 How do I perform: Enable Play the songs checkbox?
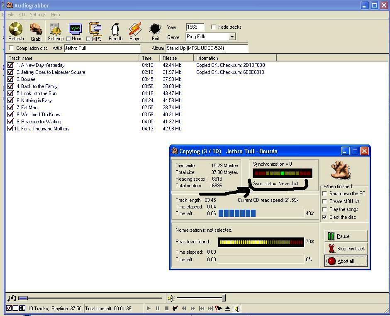pos(324,209)
